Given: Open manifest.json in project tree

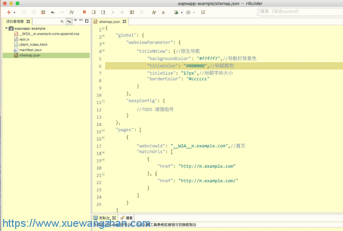Looking at the screenshot, I should 30,50.
